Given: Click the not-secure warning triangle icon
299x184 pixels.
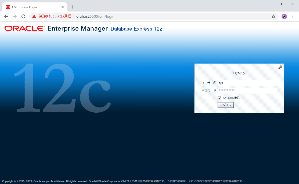Looking at the screenshot, I should 34,17.
